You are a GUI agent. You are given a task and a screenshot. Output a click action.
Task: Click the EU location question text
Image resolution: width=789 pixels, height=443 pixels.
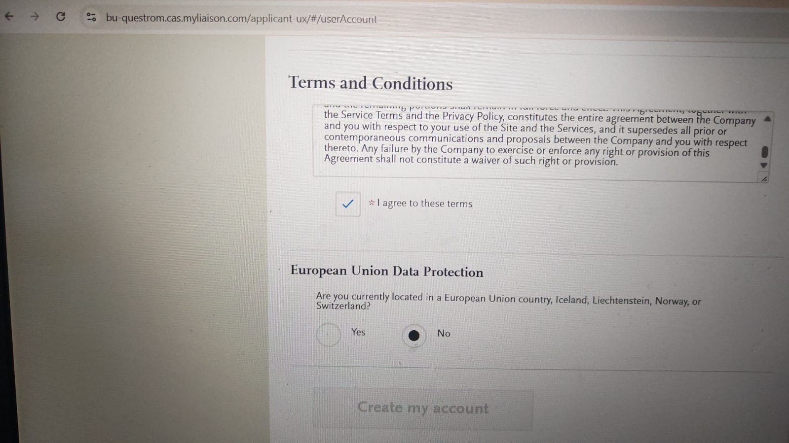[x=508, y=300]
